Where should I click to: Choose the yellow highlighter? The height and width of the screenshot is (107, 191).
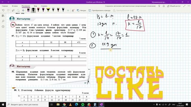(x=48, y=10)
